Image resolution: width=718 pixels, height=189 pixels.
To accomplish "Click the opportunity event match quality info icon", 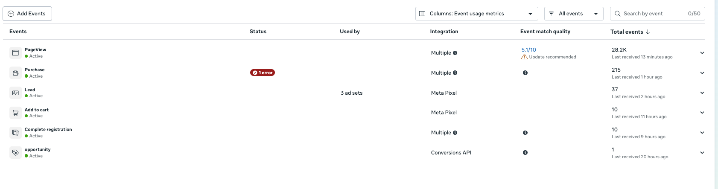I will pyautogui.click(x=525, y=153).
